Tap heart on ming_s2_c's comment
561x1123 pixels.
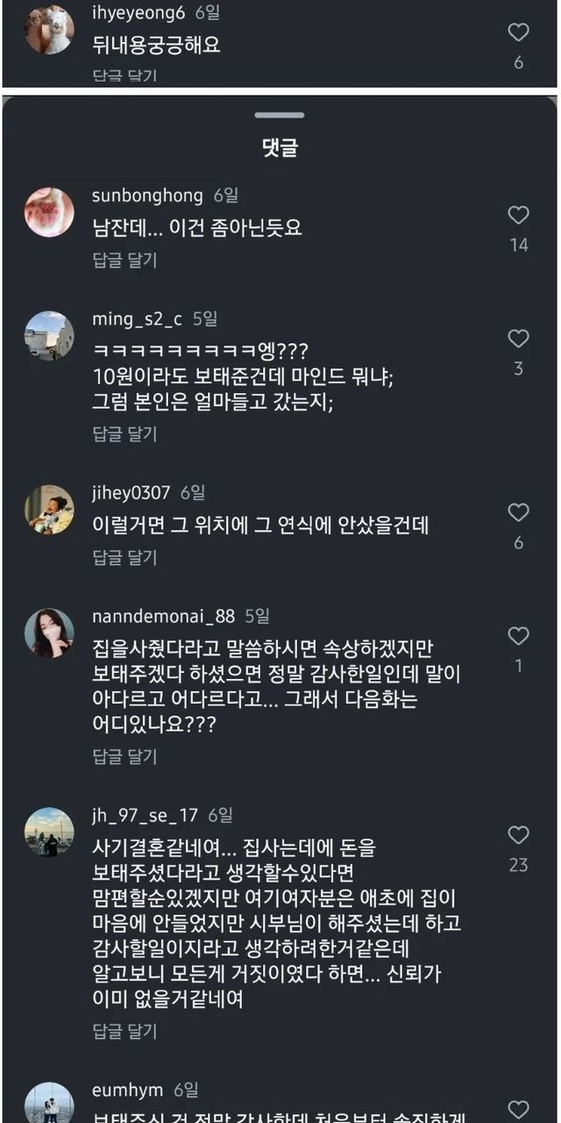pyautogui.click(x=519, y=339)
